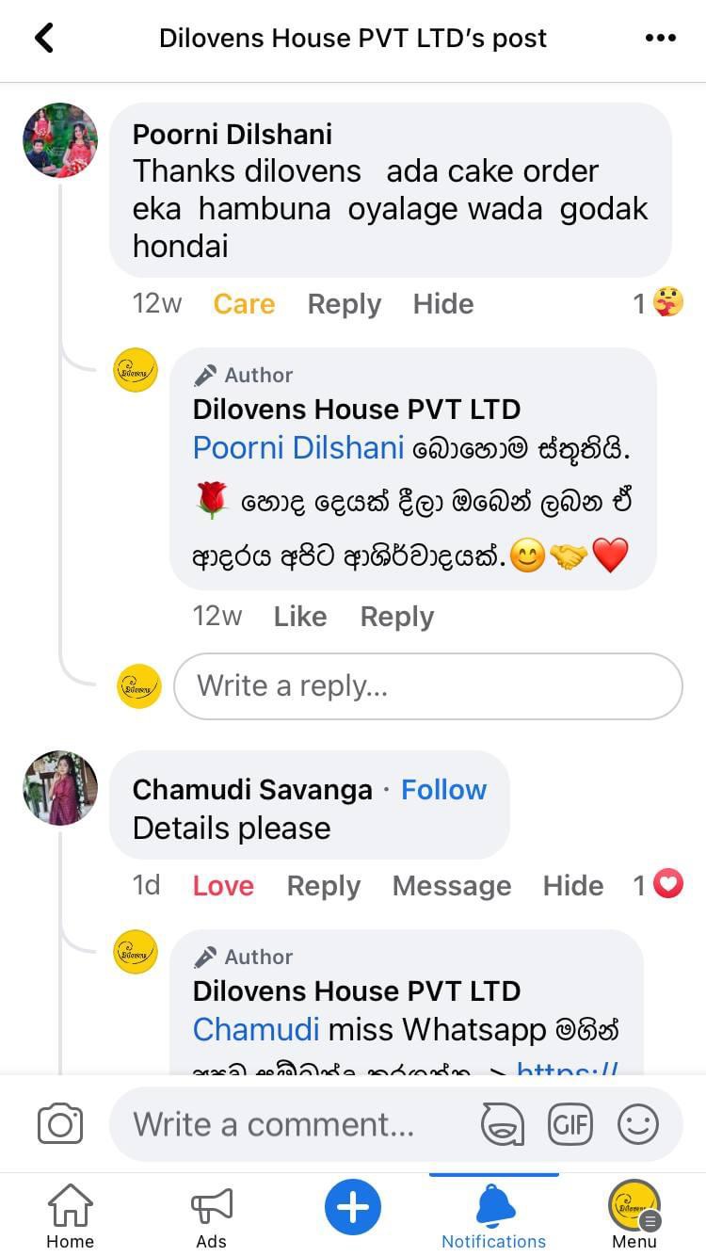Open the Ads megaphone tab
This screenshot has height=1256, width=706.
tap(211, 1216)
